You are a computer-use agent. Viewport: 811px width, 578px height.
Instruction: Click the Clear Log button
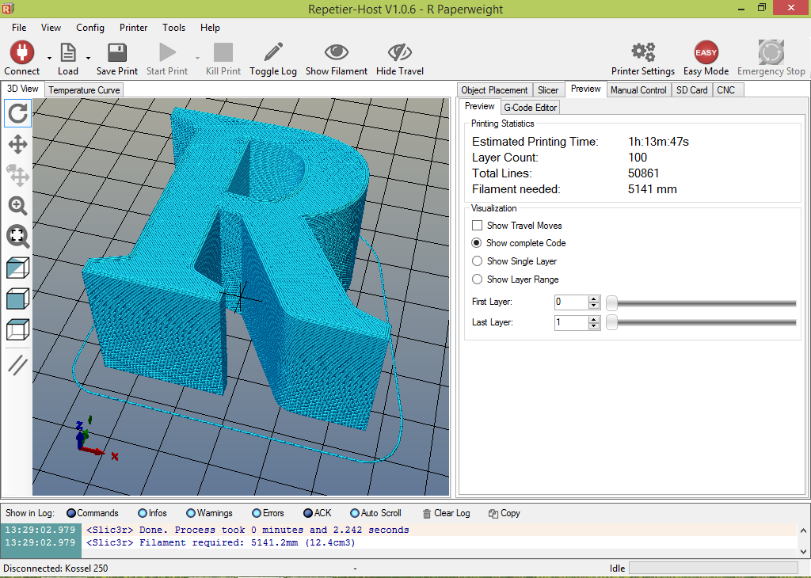tap(447, 513)
